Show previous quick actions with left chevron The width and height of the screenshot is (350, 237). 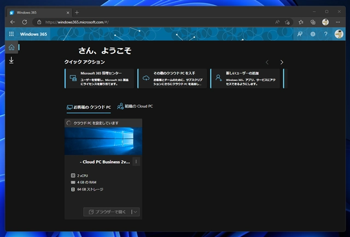[x=267, y=62]
